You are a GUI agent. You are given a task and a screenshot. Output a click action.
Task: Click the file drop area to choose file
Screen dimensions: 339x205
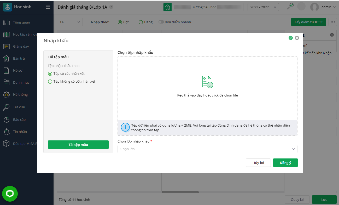pos(207,88)
